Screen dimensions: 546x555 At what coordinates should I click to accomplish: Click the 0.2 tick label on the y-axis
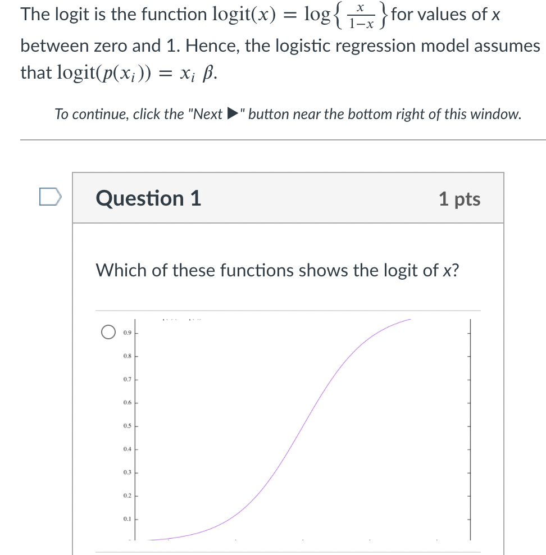click(x=127, y=495)
